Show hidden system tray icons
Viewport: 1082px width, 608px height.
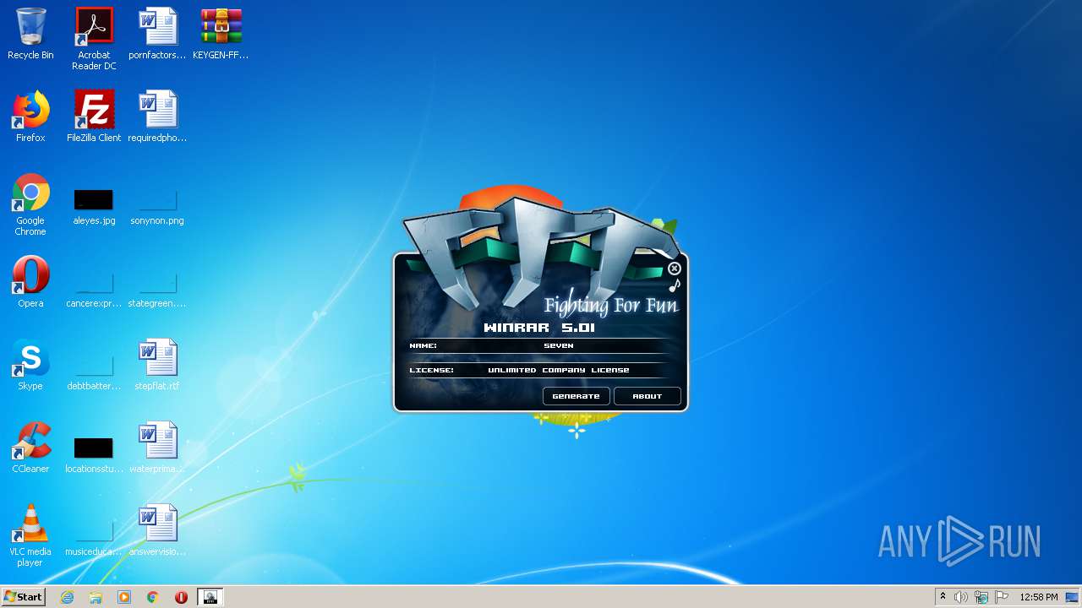tap(943, 597)
